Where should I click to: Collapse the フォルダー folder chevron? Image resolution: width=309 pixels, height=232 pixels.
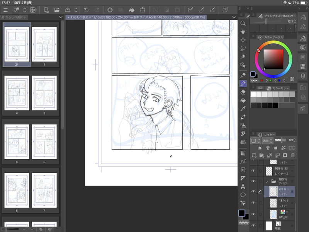click(267, 182)
